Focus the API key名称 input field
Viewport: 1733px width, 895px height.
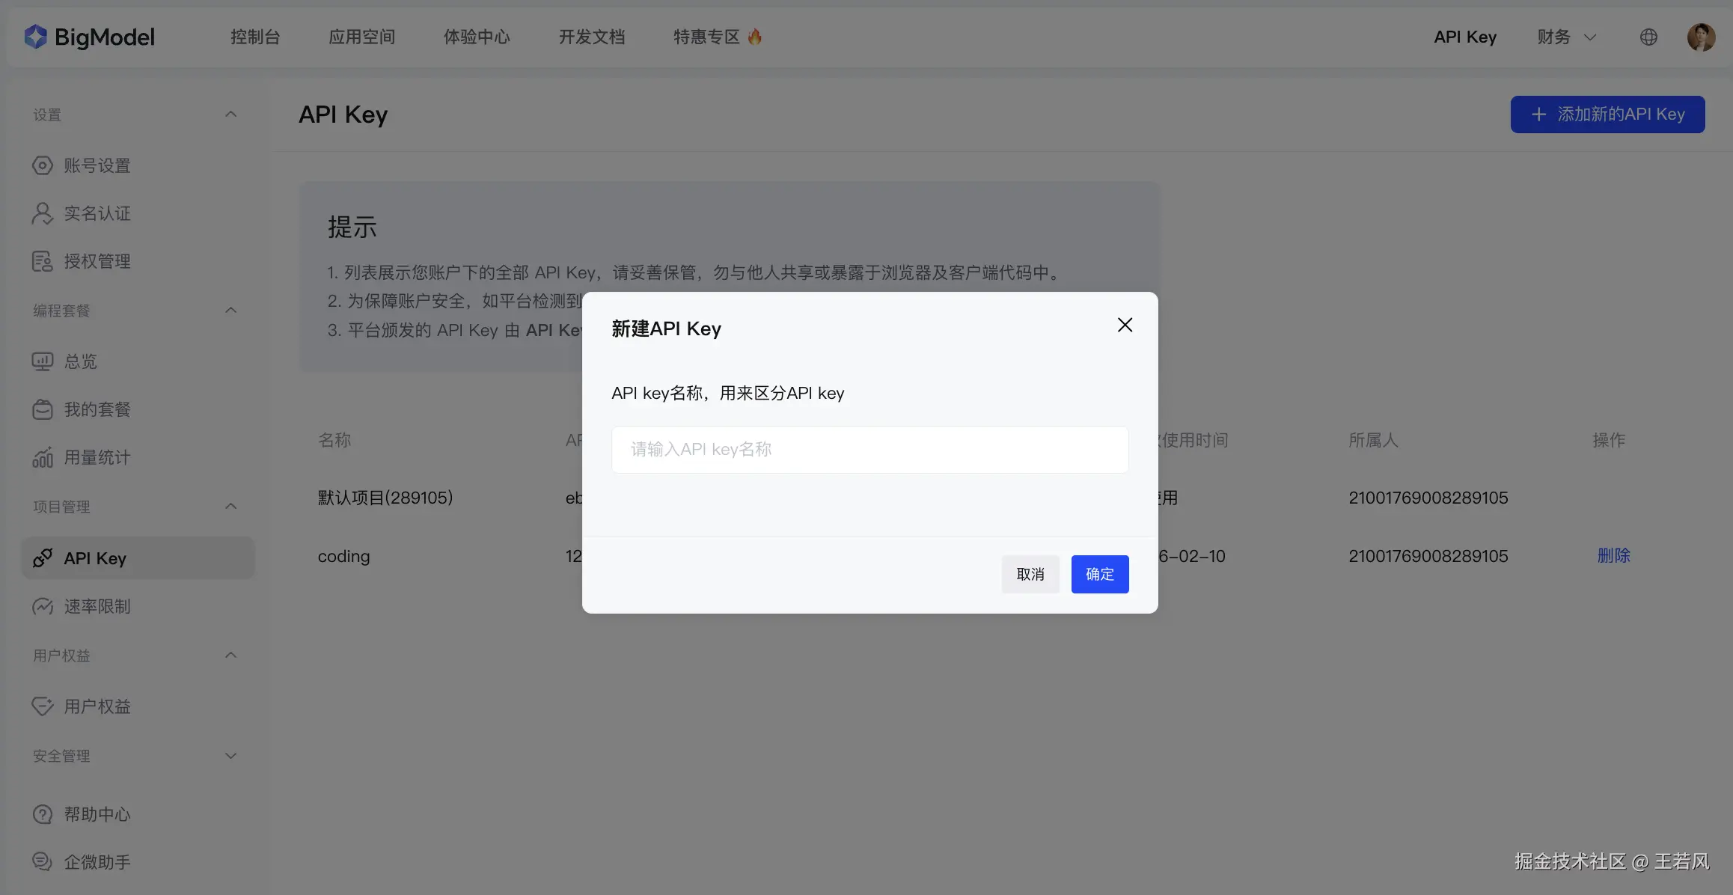(x=869, y=449)
